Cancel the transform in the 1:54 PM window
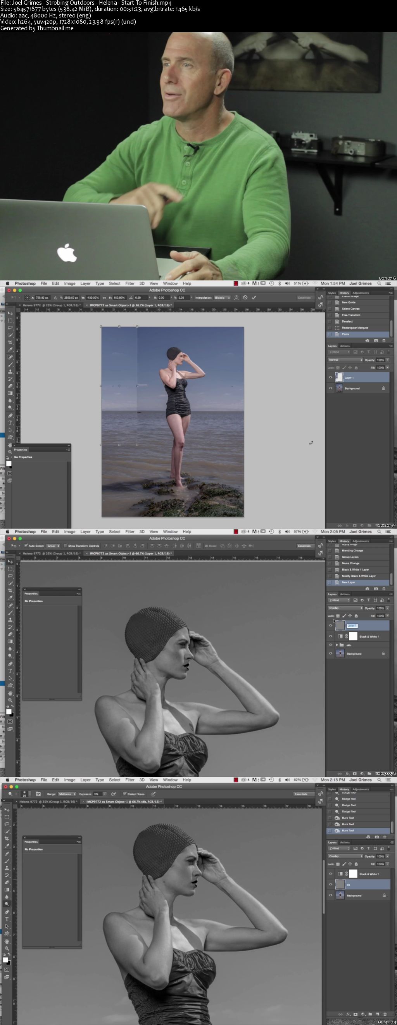Image resolution: width=397 pixels, height=1025 pixels. coord(245,297)
